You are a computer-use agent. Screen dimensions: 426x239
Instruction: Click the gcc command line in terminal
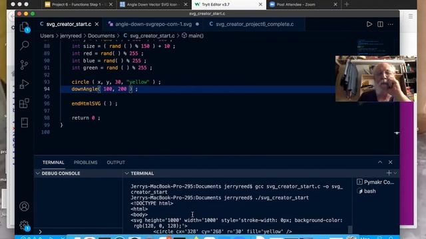tap(237, 189)
